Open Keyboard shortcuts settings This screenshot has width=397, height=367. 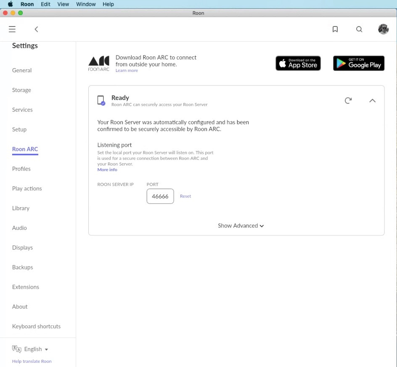(x=36, y=326)
